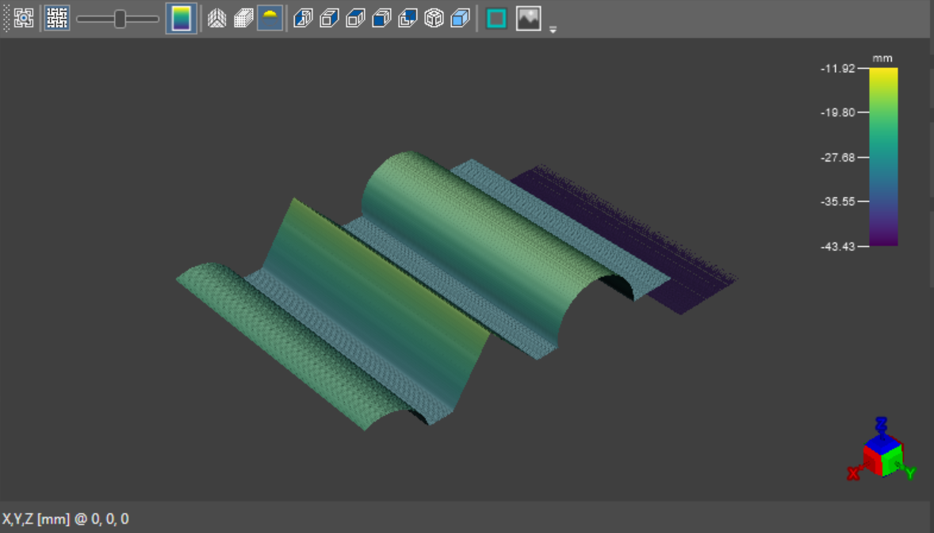Screen dimensions: 934x533
Task: Select the cube view with blue right face
Action: 355,18
